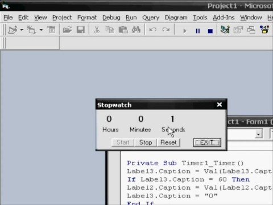The width and height of the screenshot is (273, 205).
Task: Click the 'Label3.Caption = "0"' code line
Action: coord(172,196)
